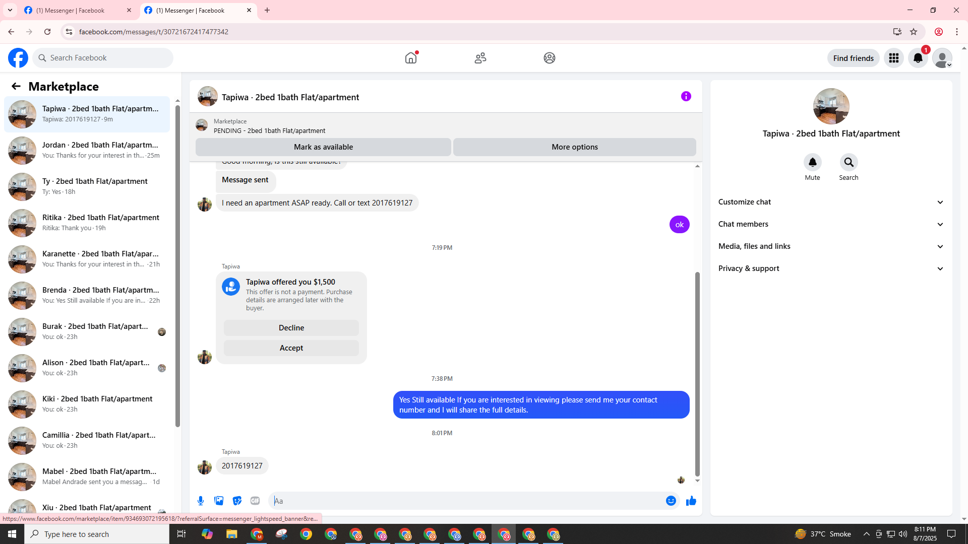Open Ritika's apartment conversation
Viewport: 968px width, 544px height.
(x=87, y=223)
